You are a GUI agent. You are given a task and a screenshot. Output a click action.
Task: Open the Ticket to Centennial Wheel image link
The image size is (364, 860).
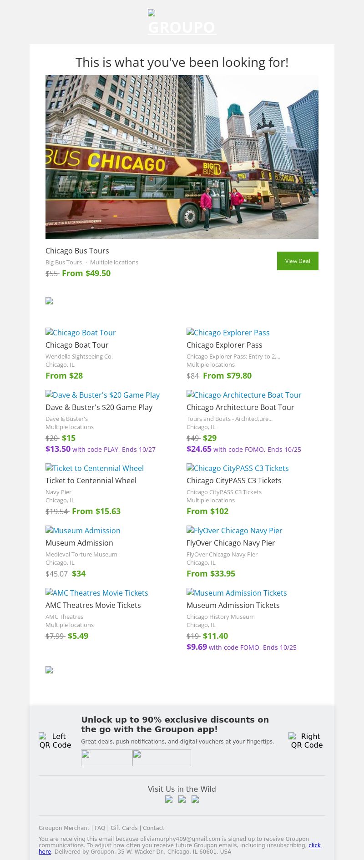tap(95, 468)
